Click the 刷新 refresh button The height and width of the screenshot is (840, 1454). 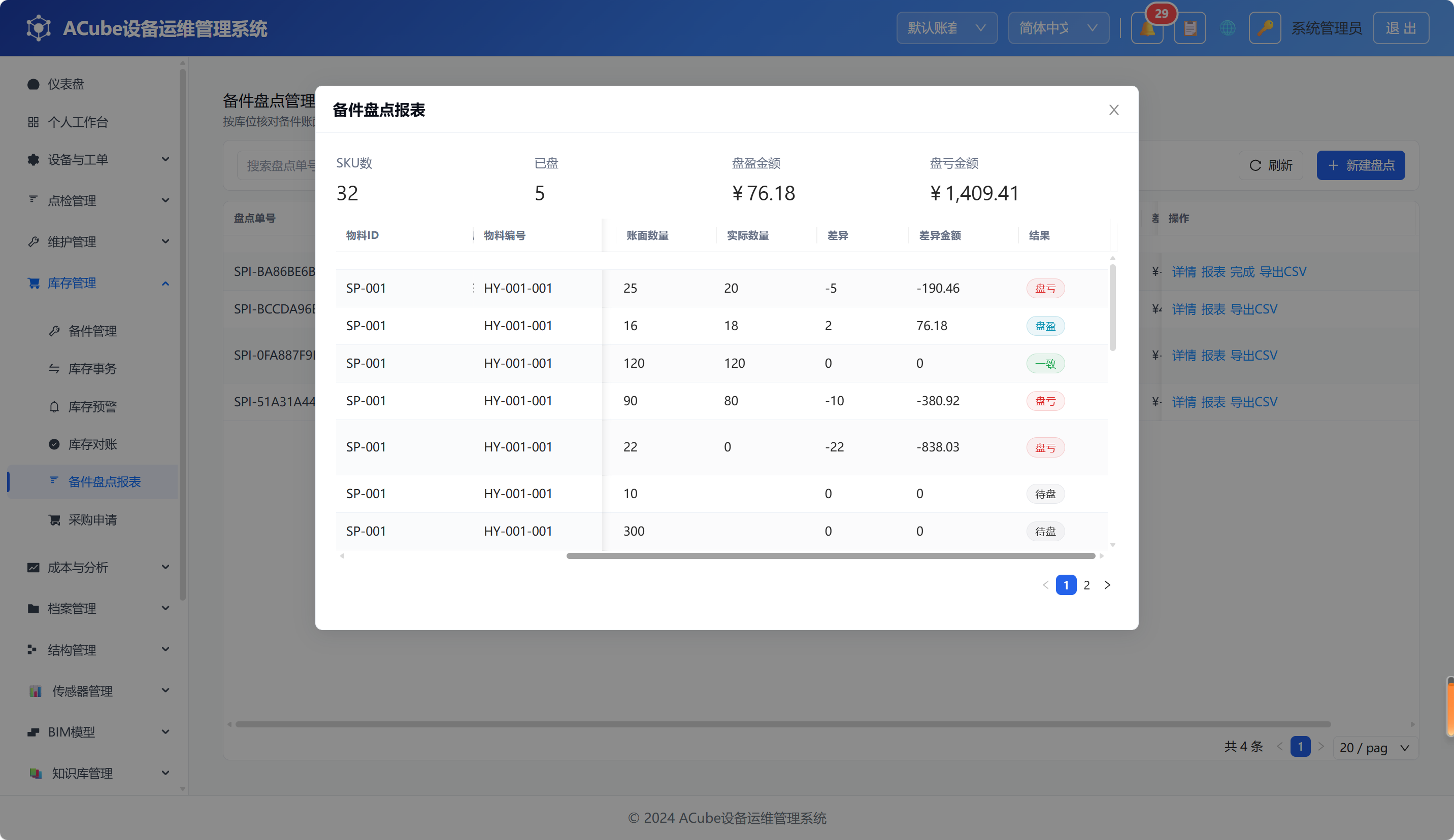pos(1271,165)
